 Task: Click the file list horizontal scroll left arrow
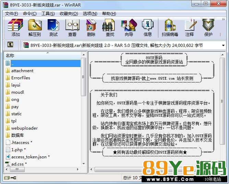coord(7,169)
